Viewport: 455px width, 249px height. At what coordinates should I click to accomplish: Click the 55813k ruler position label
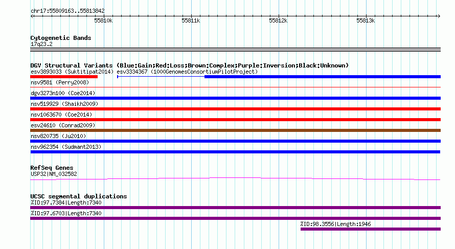pos(366,20)
